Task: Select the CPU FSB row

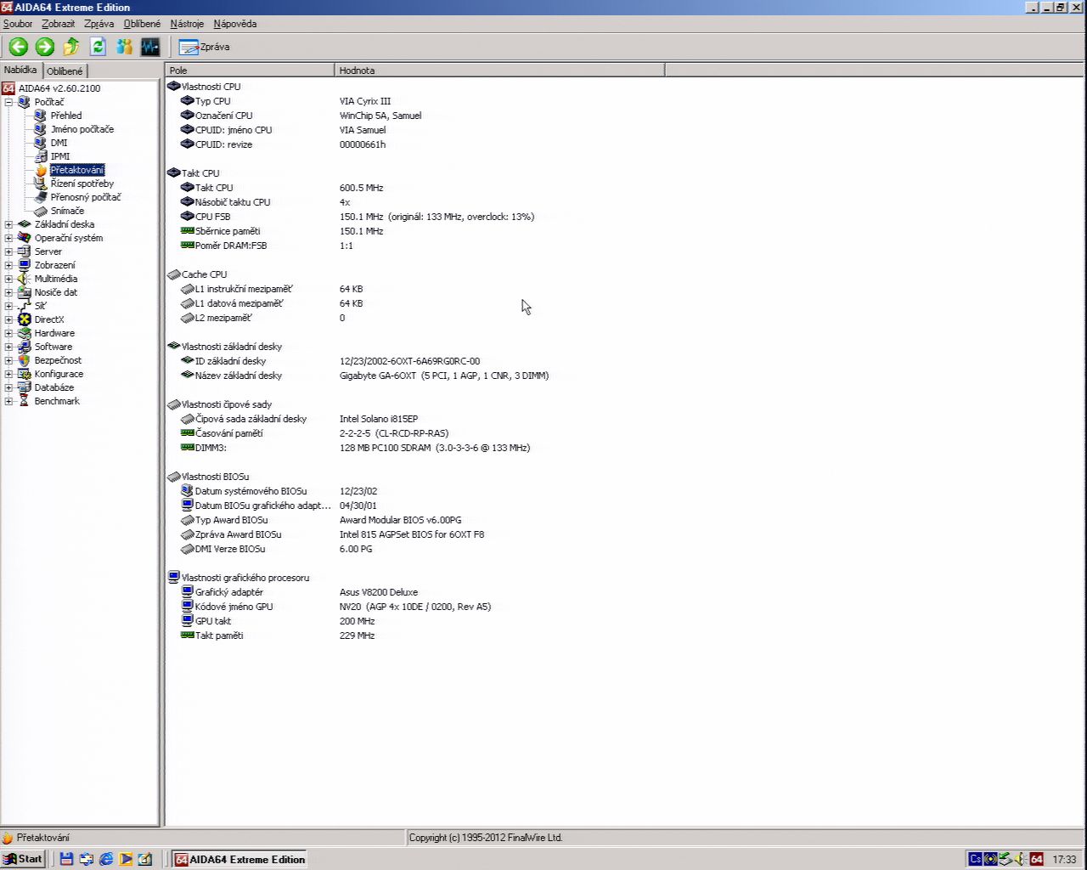Action: point(414,217)
